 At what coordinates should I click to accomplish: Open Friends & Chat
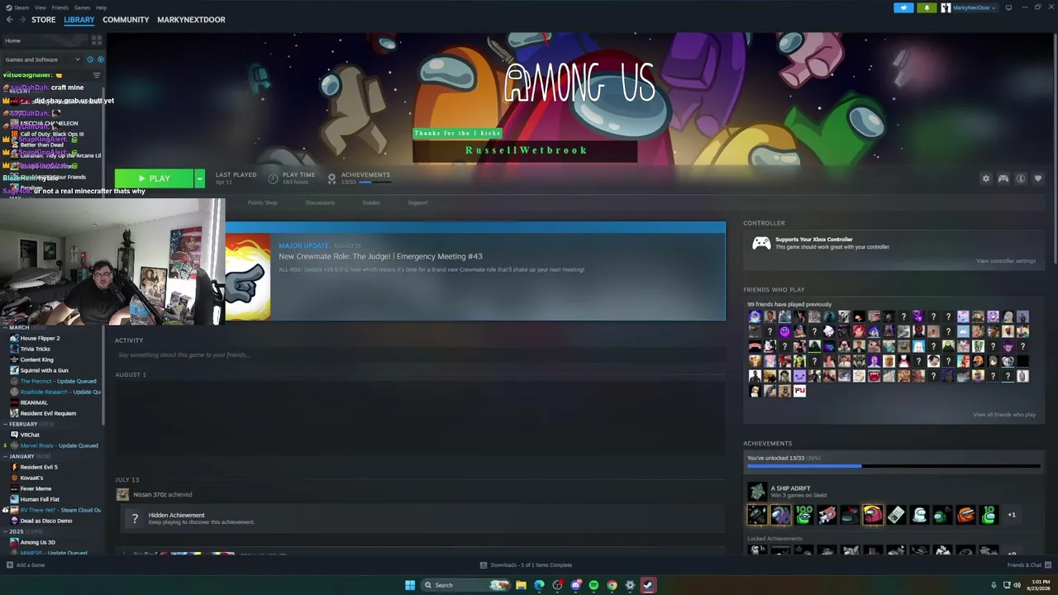tap(1028, 565)
